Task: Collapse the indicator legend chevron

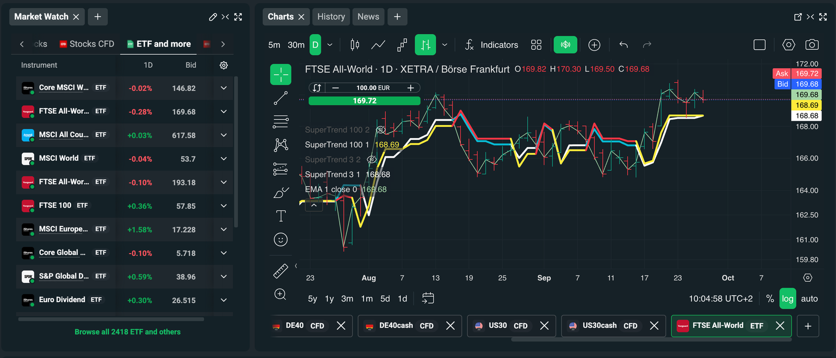Action: [x=313, y=206]
